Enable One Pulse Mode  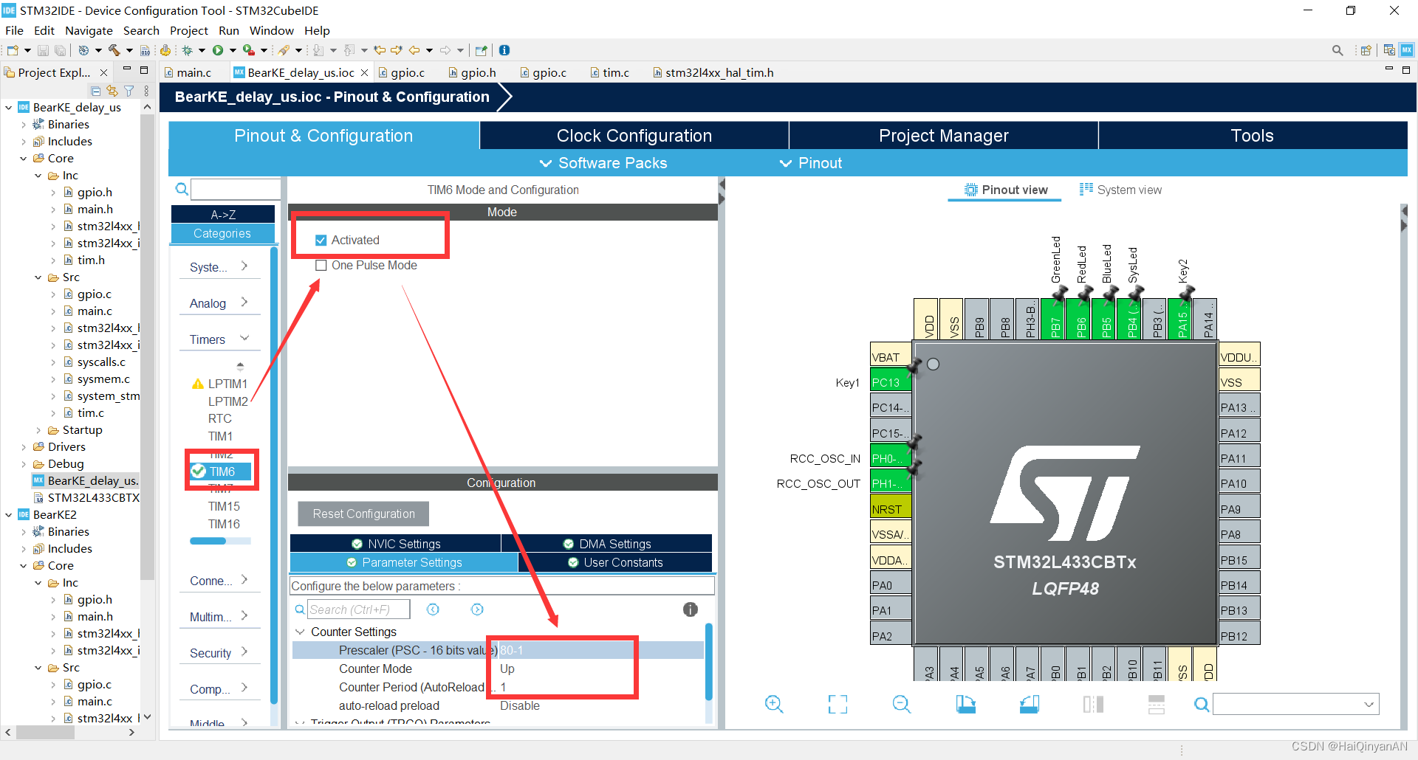(x=321, y=265)
